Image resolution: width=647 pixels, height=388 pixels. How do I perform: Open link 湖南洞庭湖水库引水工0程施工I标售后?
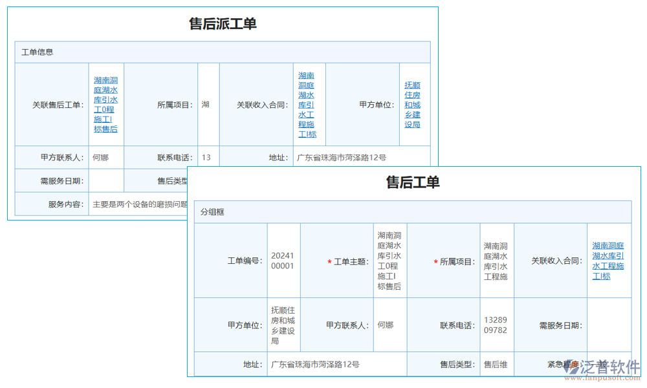105,104
